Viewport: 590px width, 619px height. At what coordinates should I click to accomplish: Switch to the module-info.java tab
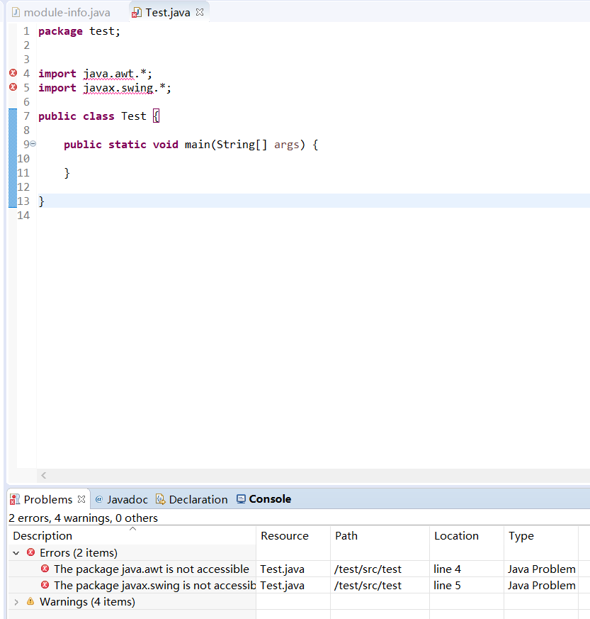tap(60, 11)
